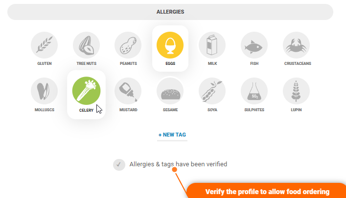Choose the Peanuts allergy icon
This screenshot has width=346, height=198.
128,46
